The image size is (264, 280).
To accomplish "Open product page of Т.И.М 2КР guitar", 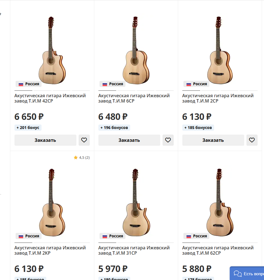I will [50, 250].
